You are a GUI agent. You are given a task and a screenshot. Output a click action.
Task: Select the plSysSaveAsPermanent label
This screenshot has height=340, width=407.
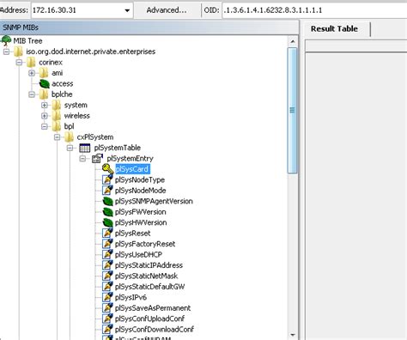(x=153, y=308)
